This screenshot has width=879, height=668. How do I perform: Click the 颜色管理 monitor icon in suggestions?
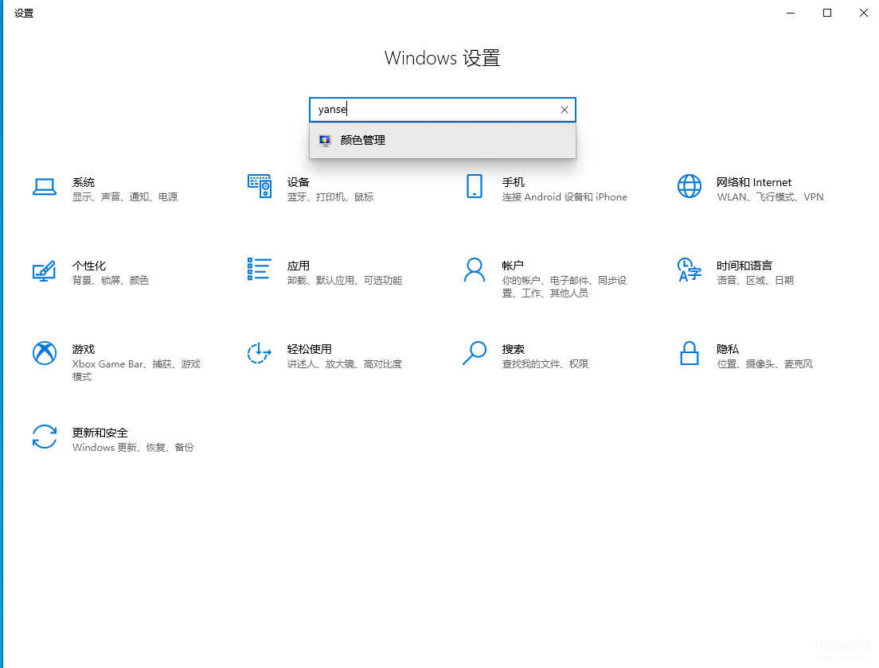click(325, 141)
